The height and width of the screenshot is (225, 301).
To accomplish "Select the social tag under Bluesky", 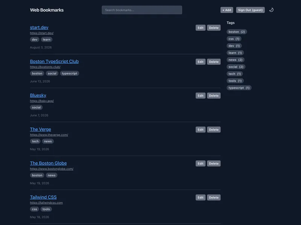I will [x=36, y=107].
